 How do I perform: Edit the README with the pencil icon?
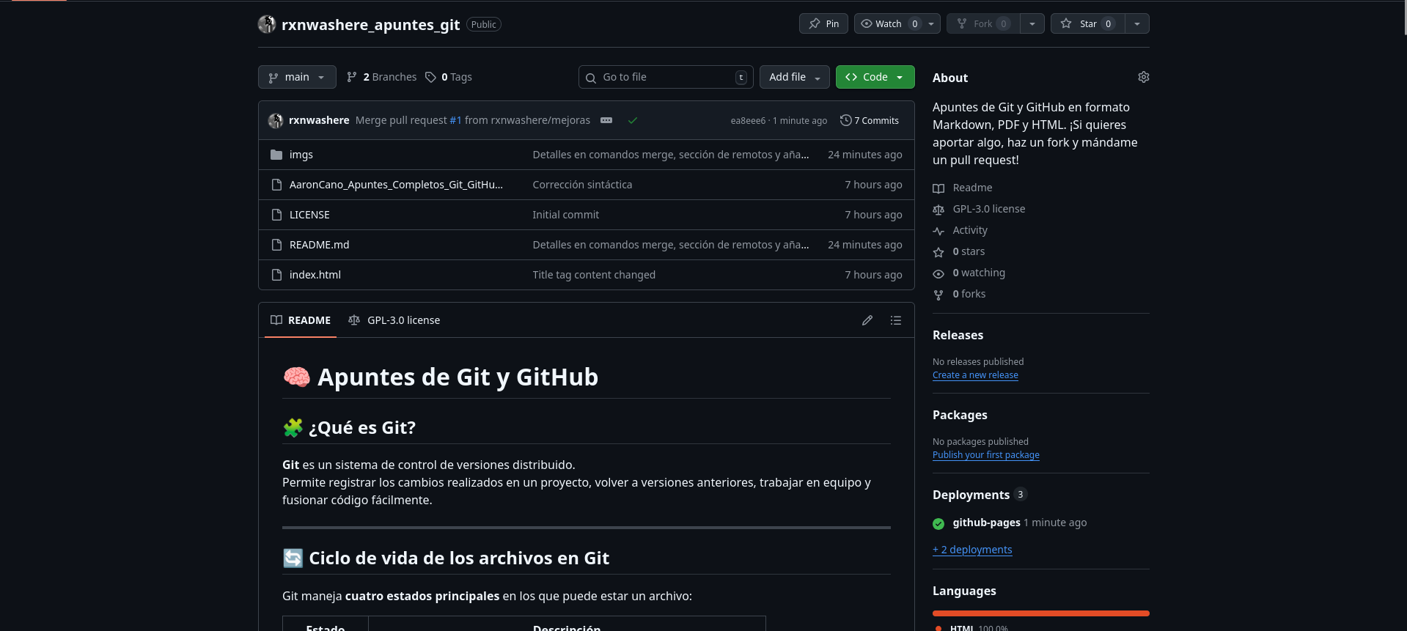pyautogui.click(x=867, y=320)
